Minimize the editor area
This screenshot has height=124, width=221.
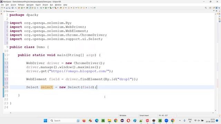214,11
